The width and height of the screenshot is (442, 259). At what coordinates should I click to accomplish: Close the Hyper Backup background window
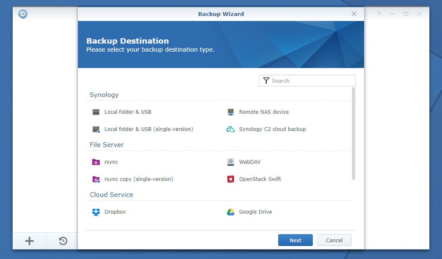point(419,14)
